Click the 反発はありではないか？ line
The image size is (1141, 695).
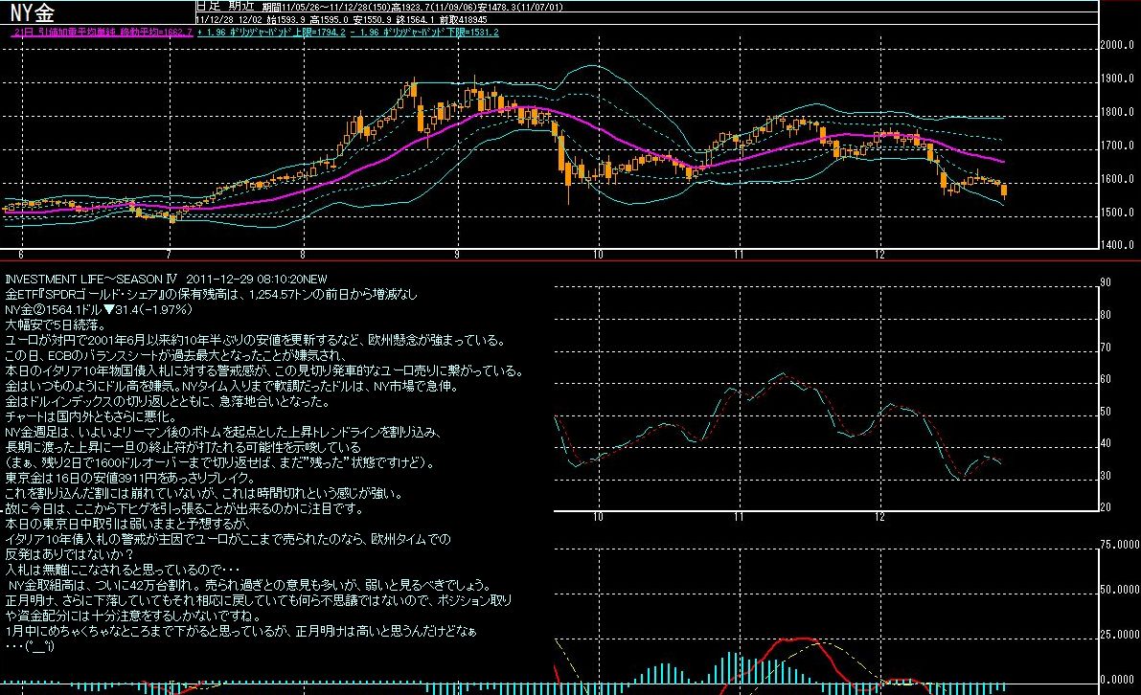click(x=69, y=554)
